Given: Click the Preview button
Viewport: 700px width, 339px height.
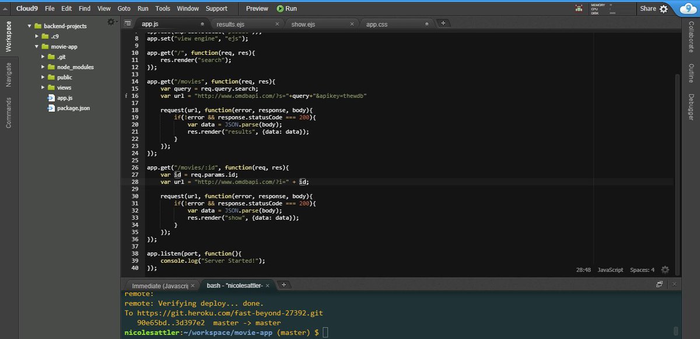Looking at the screenshot, I should pos(257,9).
